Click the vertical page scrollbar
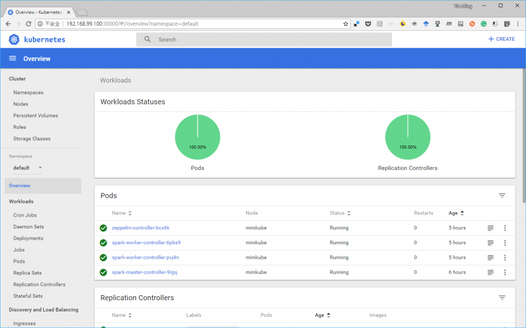The width and height of the screenshot is (526, 328). click(x=524, y=136)
